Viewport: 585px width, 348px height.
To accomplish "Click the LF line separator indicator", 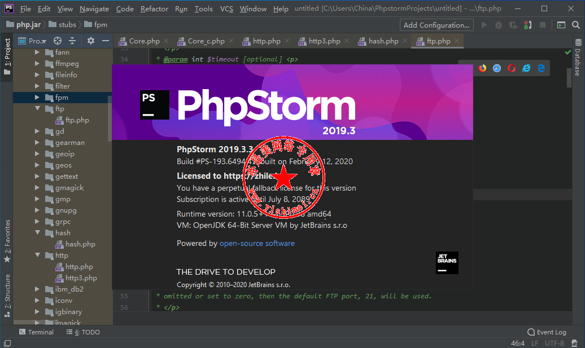I will click(x=535, y=343).
